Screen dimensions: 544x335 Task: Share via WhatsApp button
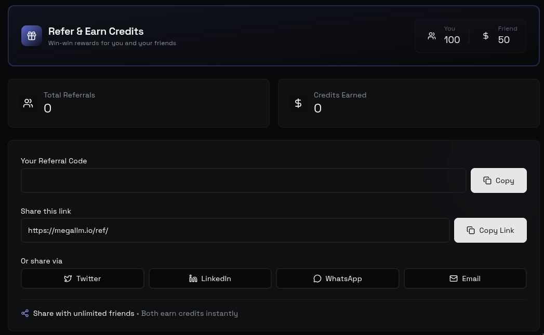[338, 278]
